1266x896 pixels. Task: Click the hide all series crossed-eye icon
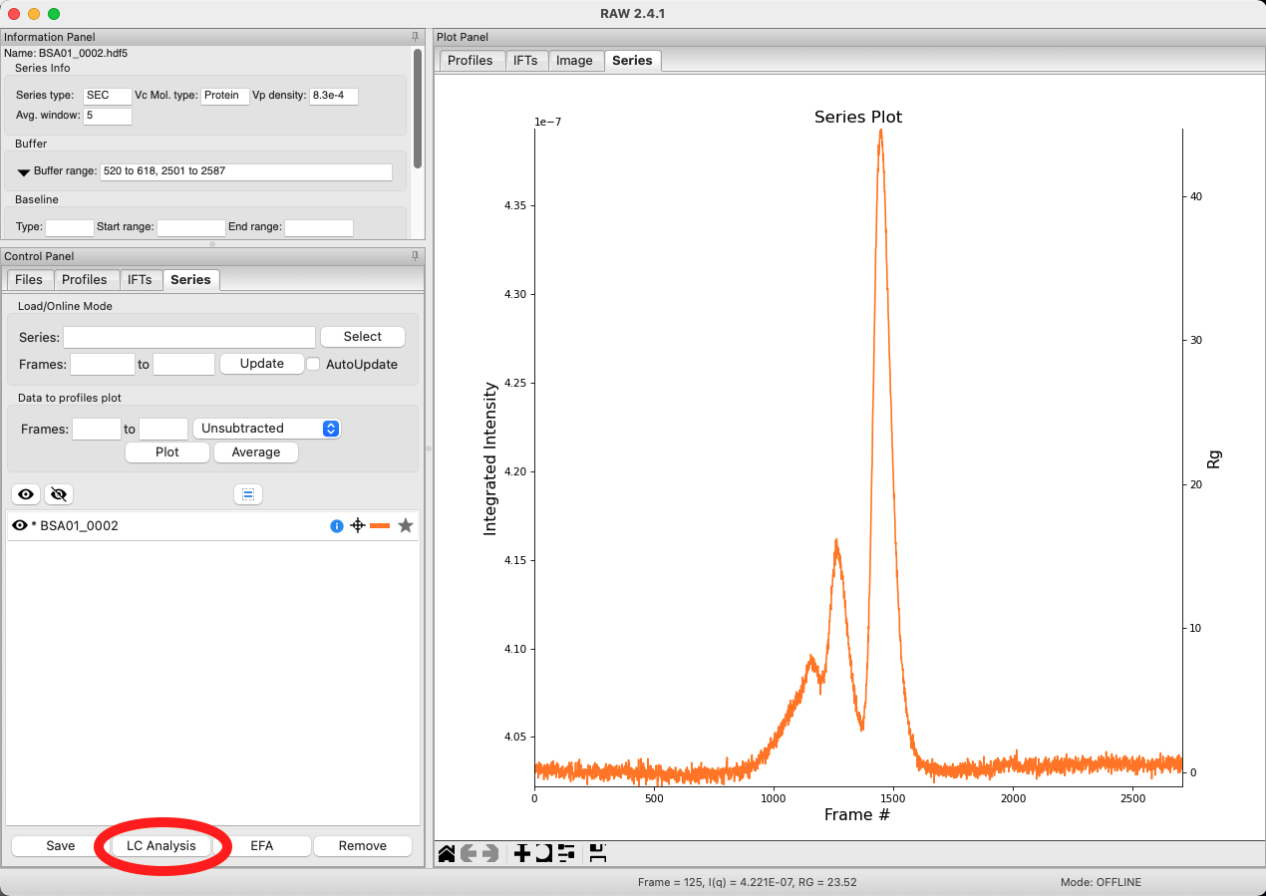click(x=59, y=494)
